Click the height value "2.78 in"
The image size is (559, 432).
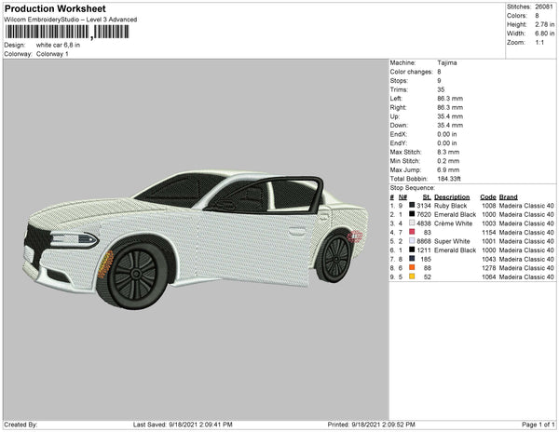click(545, 24)
